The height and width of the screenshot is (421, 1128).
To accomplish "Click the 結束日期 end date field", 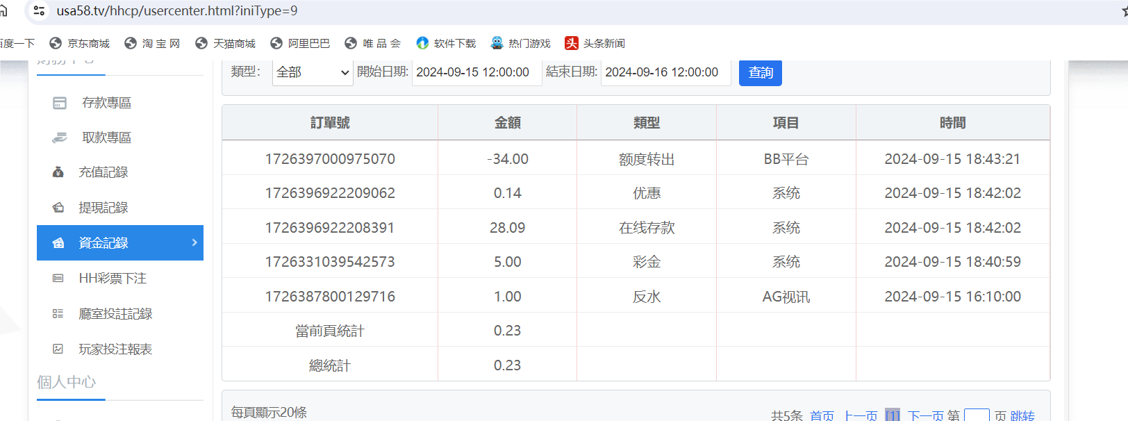I will tap(665, 72).
